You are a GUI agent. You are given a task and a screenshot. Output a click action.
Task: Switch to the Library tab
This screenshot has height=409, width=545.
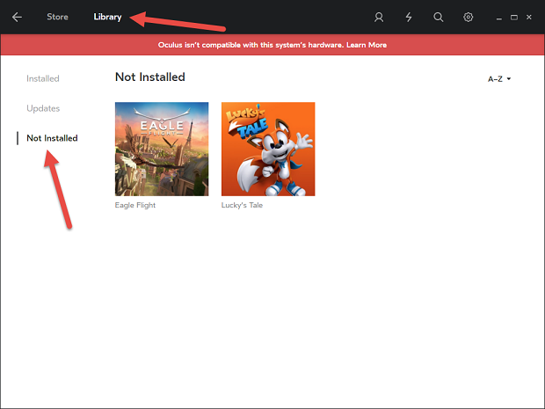tap(107, 17)
